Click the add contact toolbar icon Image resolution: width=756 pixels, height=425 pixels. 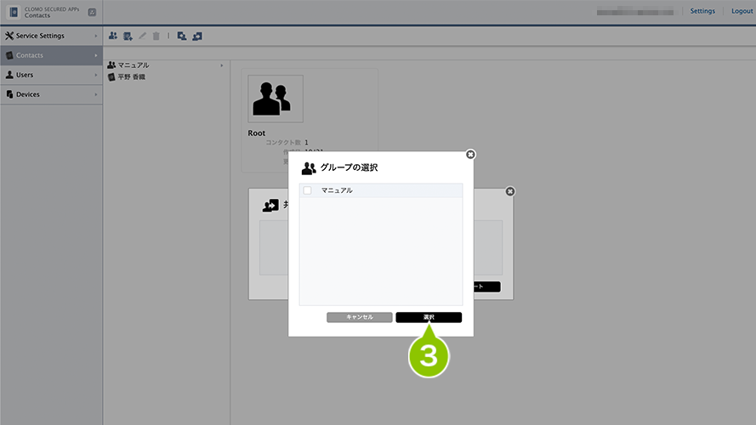[x=128, y=37]
